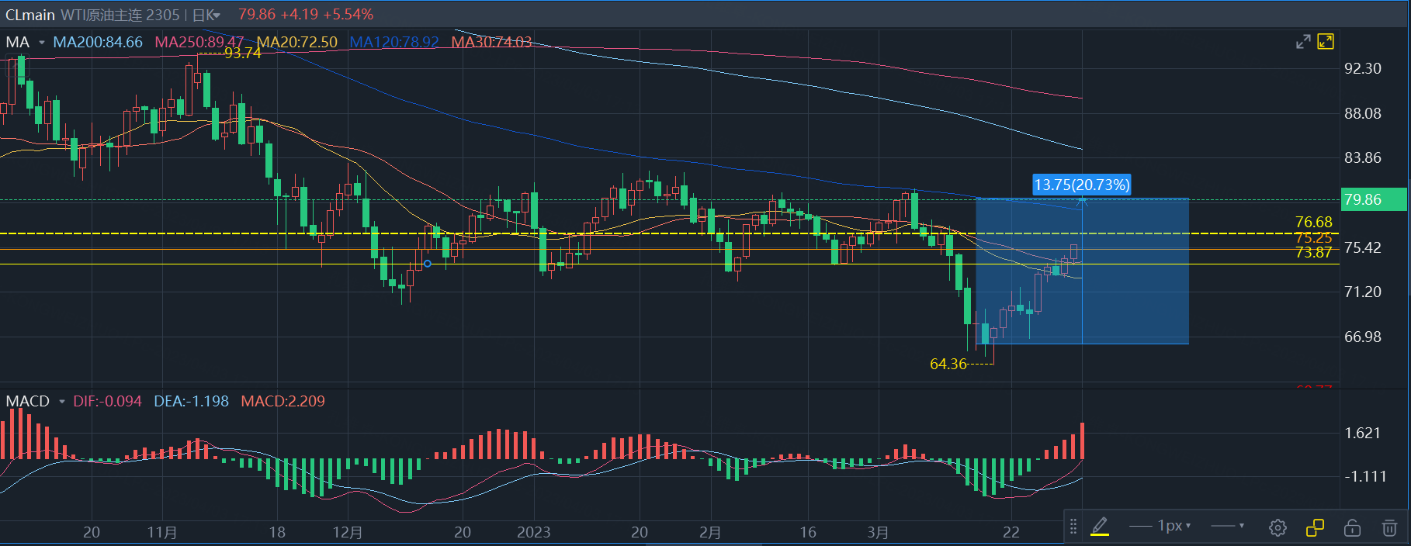Click the 11月 date axis label
This screenshot has width=1411, height=546.
(x=162, y=532)
